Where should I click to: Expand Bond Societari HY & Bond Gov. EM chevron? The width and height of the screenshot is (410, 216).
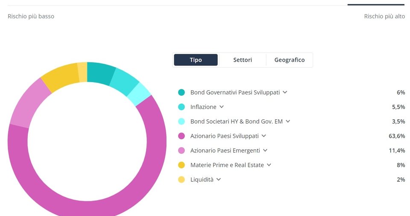(288, 121)
